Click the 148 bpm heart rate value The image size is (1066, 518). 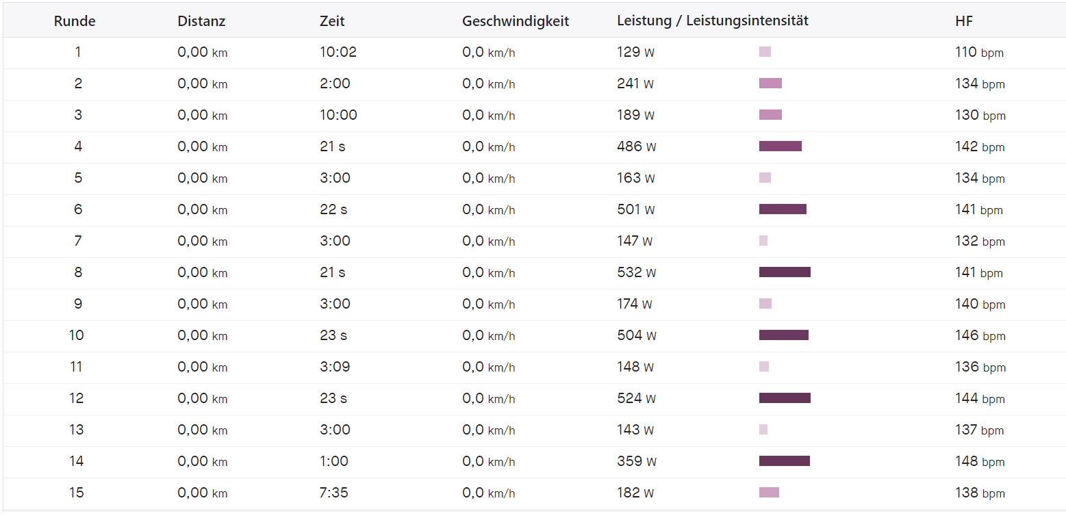[980, 461]
